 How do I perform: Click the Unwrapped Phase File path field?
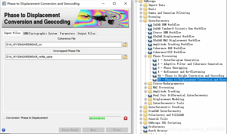[64, 57]
